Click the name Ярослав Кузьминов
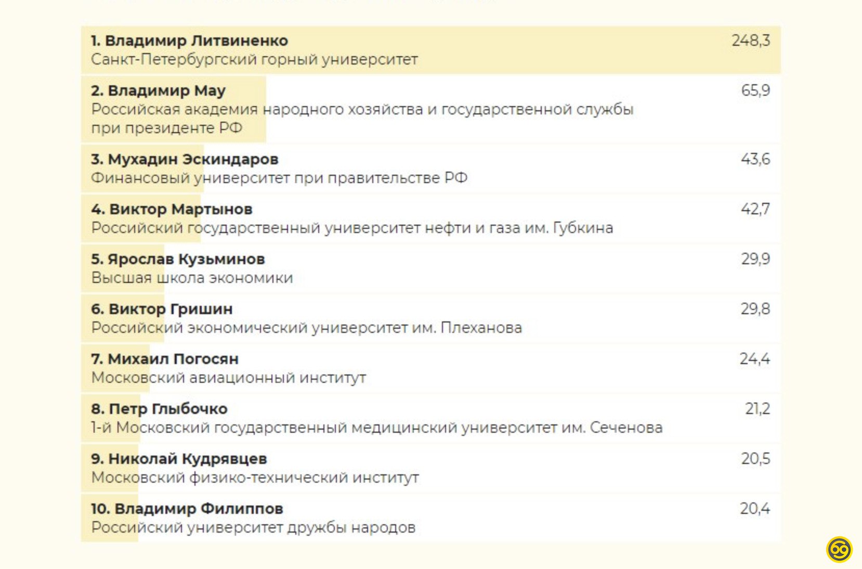The width and height of the screenshot is (862, 569). (x=178, y=259)
